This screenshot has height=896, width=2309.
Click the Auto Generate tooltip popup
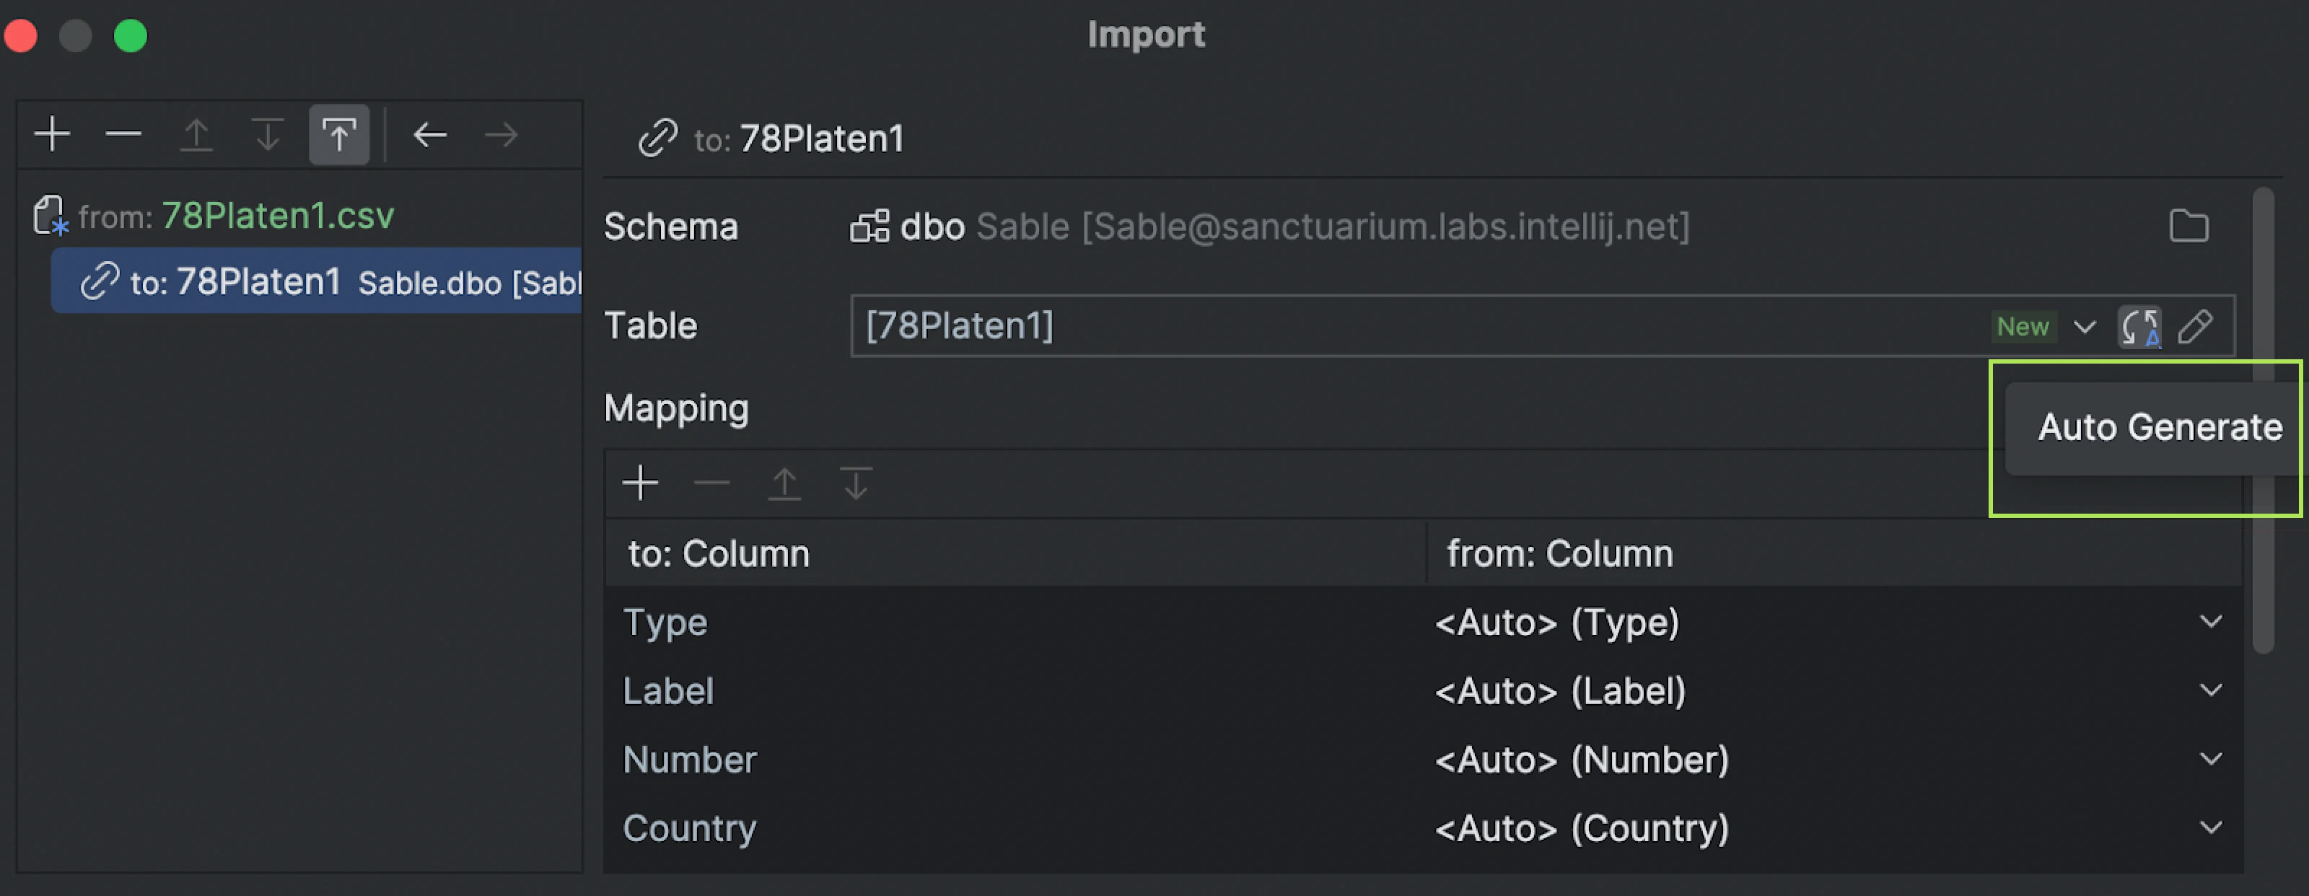coord(2160,427)
